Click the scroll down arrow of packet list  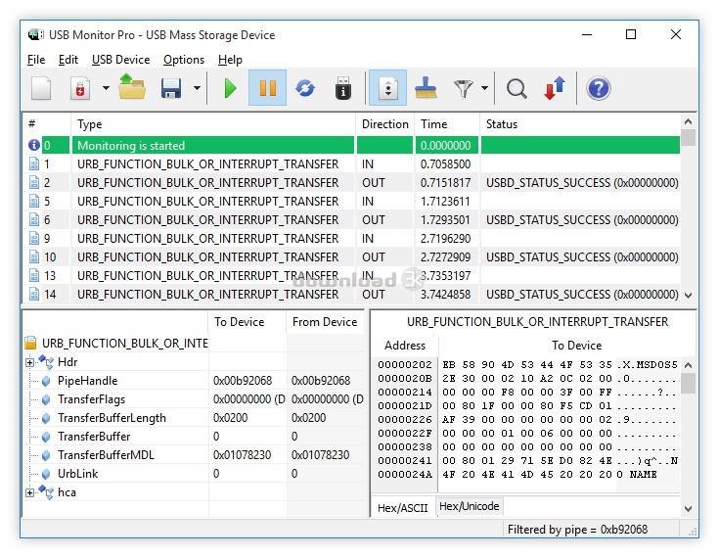688,296
